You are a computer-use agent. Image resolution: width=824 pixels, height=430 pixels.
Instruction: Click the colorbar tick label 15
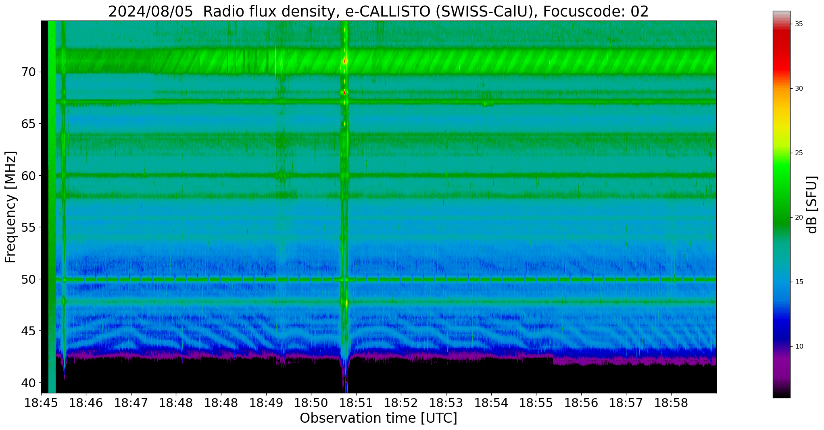[x=799, y=282]
